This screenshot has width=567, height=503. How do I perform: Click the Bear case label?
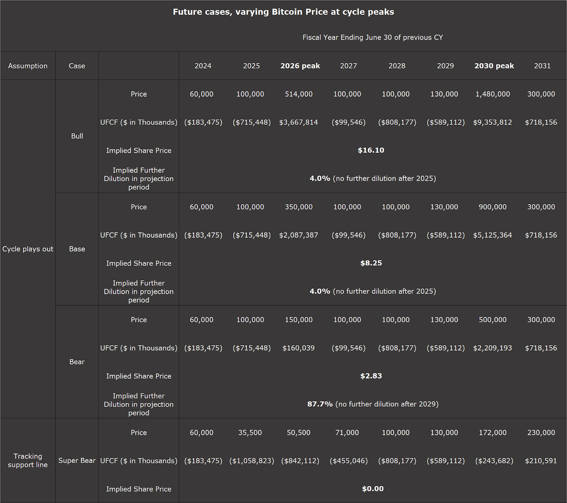[77, 362]
